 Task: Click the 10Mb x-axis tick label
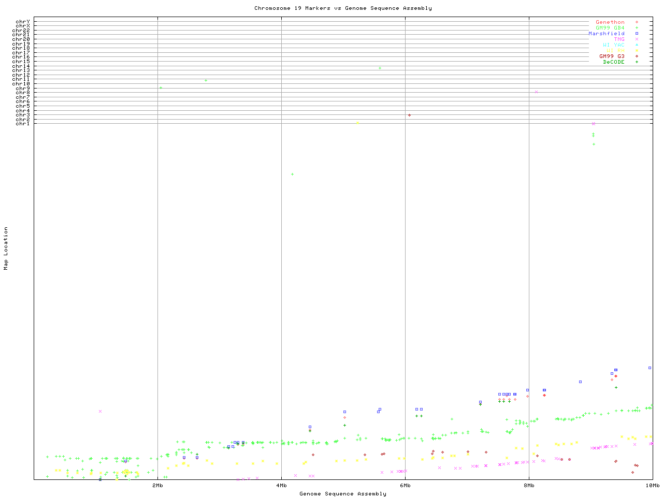point(652,486)
